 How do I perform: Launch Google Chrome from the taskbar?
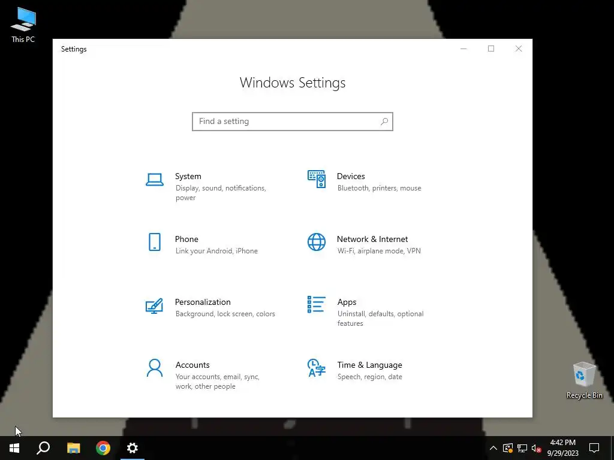tap(103, 448)
